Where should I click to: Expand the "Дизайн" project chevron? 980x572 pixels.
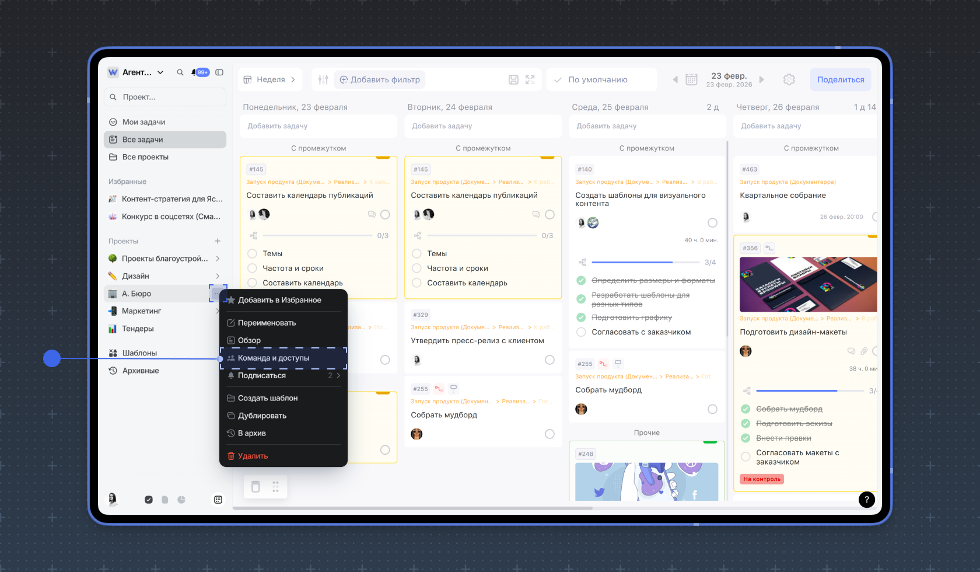[x=218, y=276]
